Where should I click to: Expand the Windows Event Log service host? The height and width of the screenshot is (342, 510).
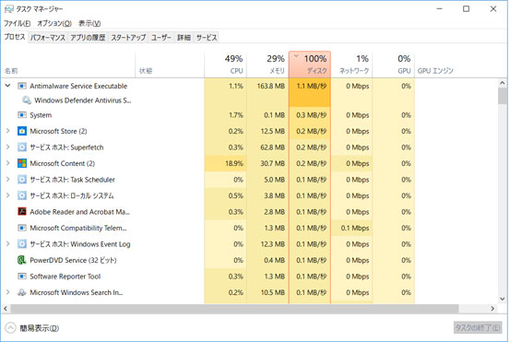(7, 243)
